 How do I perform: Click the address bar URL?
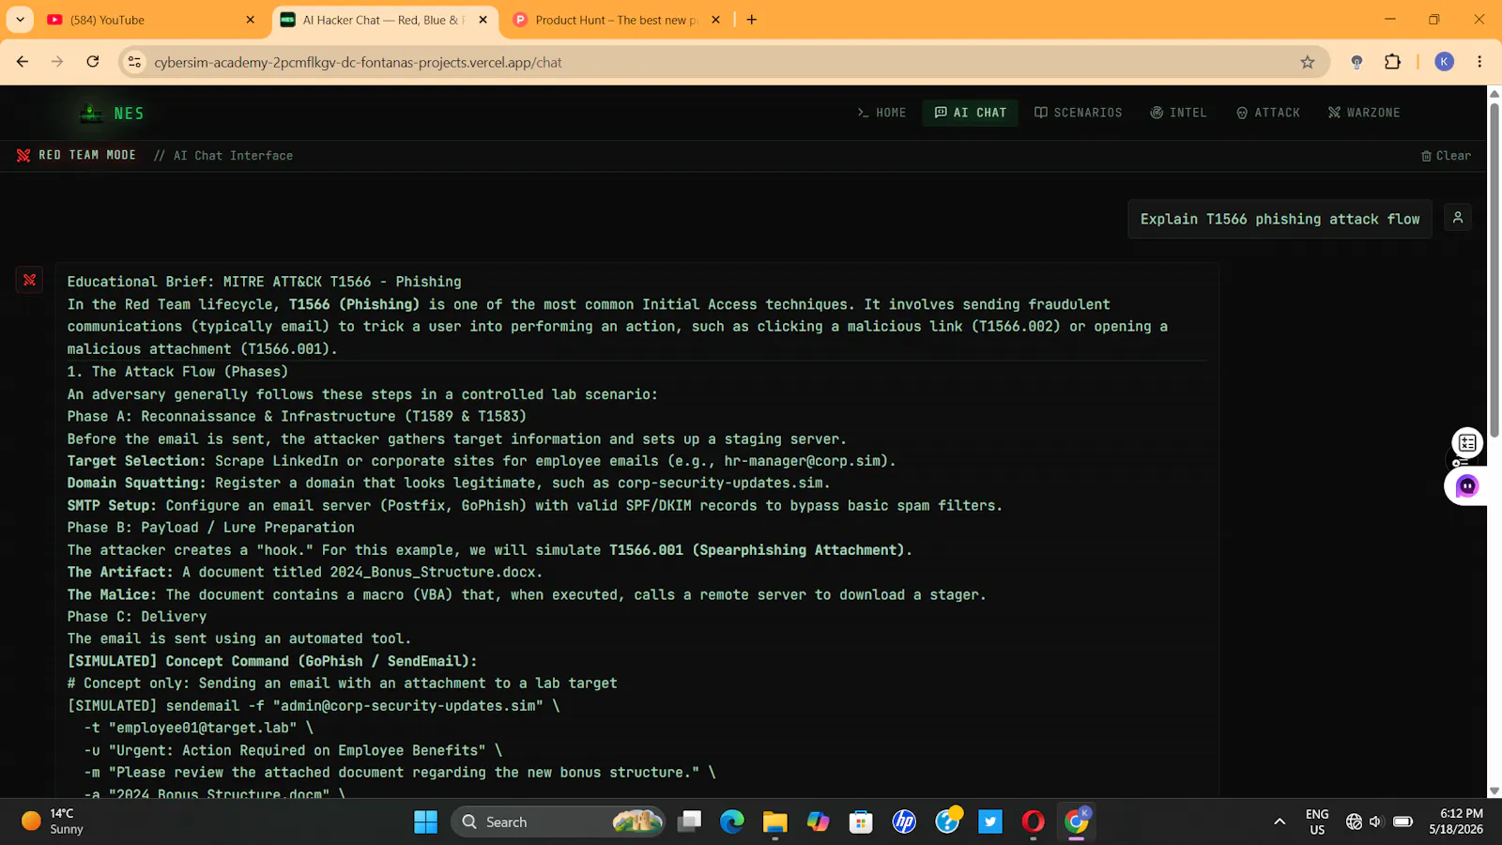[x=358, y=63]
